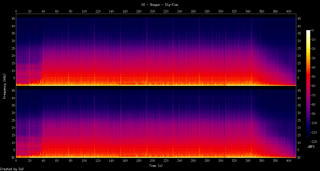The width and height of the screenshot is (320, 171).
Task: Click the '100' tick on the bottom time axis
Action: click(x=84, y=161)
